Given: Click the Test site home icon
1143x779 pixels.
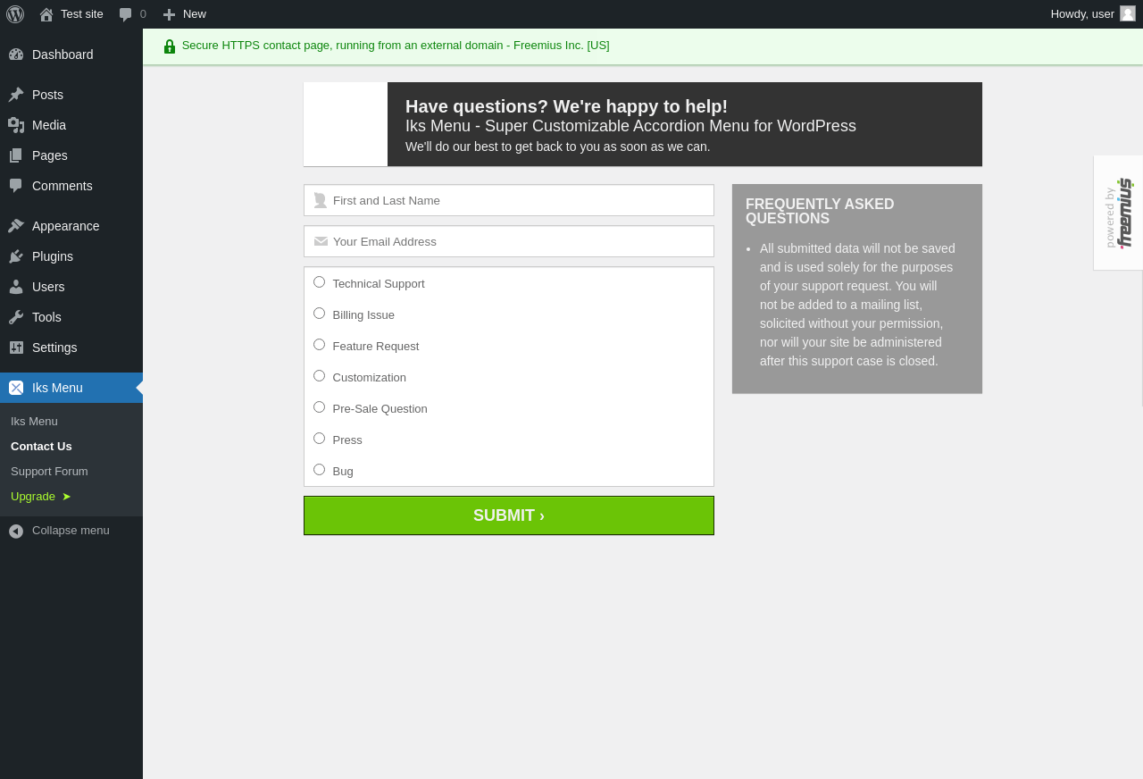Looking at the screenshot, I should coord(46,14).
